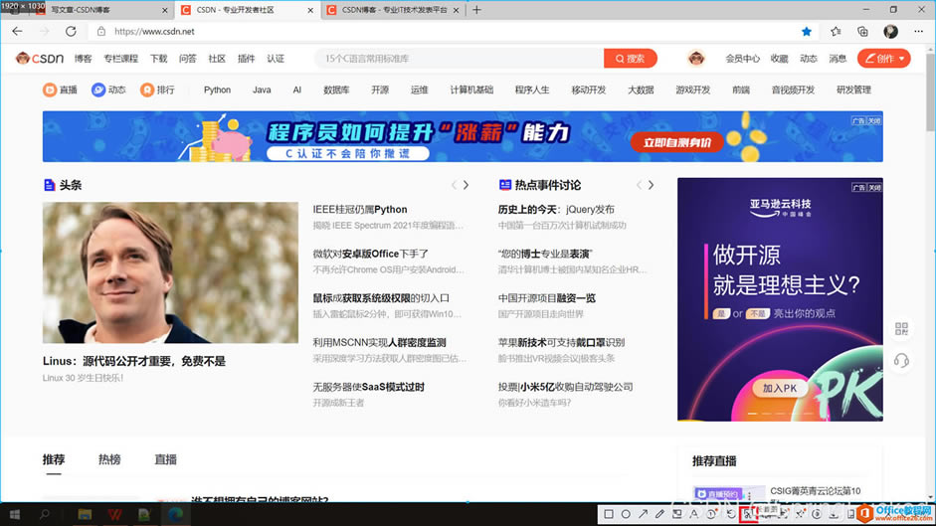
Task: Open File Explorer from the taskbar
Action: [85, 514]
